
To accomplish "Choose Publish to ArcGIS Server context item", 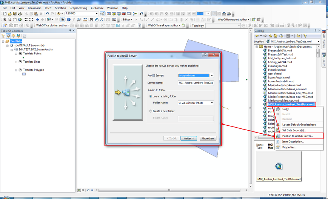I will [299, 136].
